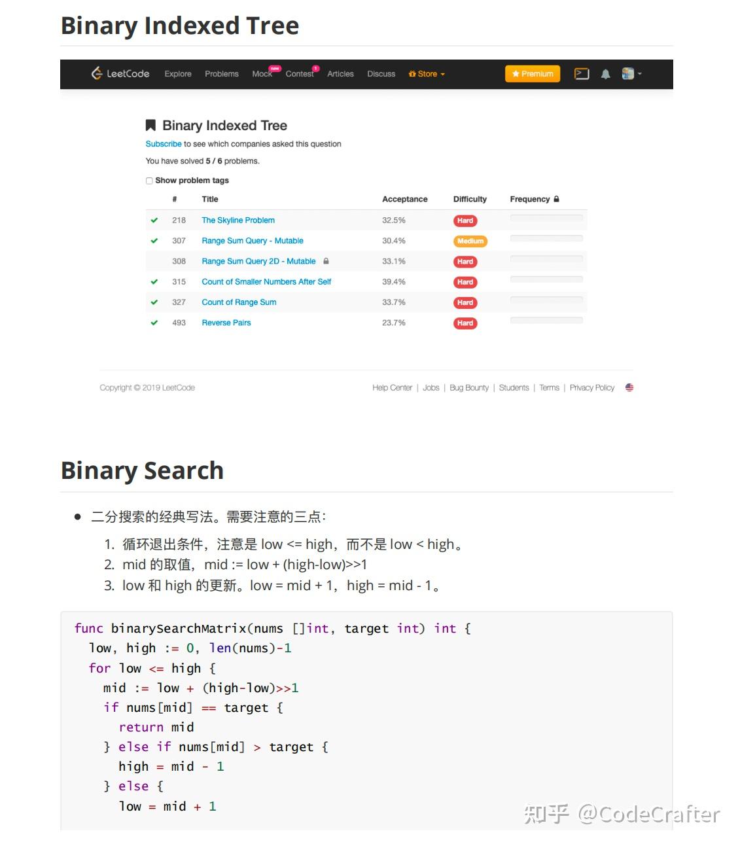This screenshot has height=844, width=738.
Task: Click the Contest notification badge
Action: pyautogui.click(x=315, y=68)
